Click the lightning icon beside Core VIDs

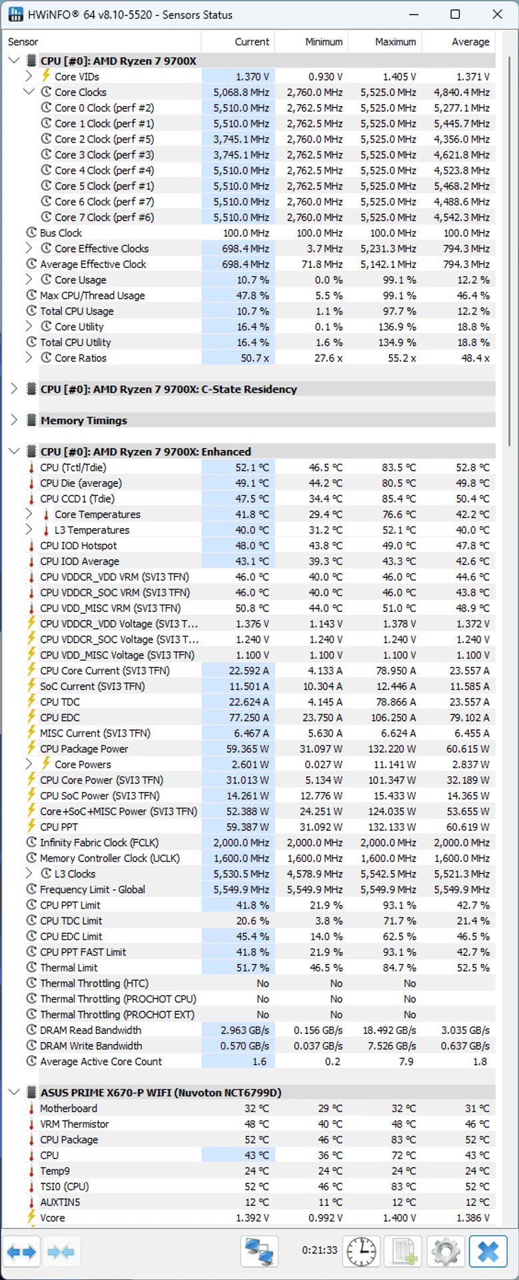point(46,76)
